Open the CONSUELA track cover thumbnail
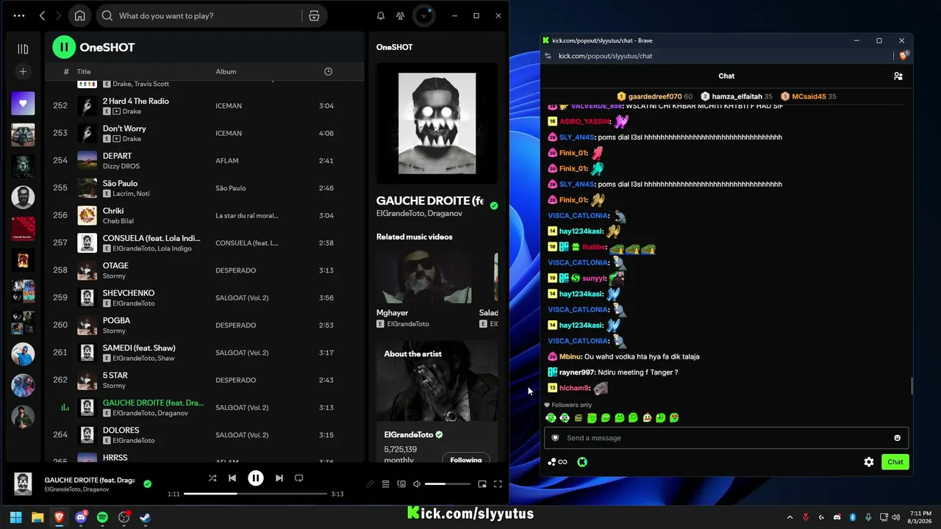The height and width of the screenshot is (529, 941). pyautogui.click(x=87, y=242)
